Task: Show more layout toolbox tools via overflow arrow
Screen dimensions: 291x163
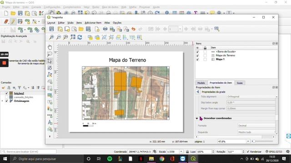Action: click(x=50, y=136)
